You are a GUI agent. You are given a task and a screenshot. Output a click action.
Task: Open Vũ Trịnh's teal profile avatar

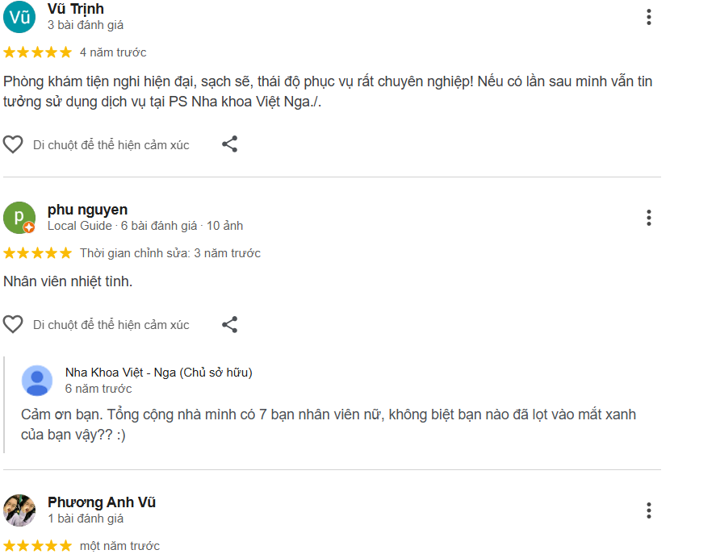coord(19,17)
